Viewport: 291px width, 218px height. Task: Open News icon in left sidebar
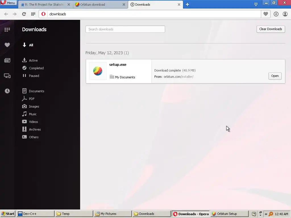click(x=7, y=60)
